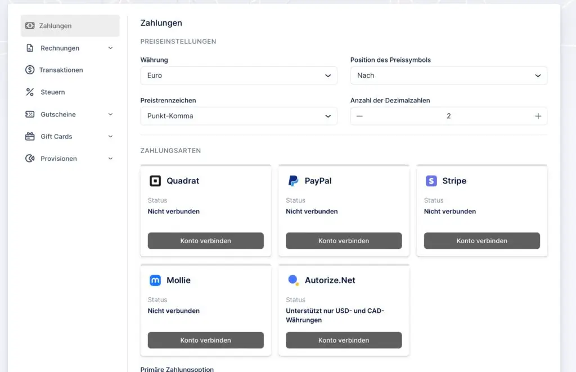Click the Stripe logo icon
576x372 pixels.
pyautogui.click(x=431, y=181)
